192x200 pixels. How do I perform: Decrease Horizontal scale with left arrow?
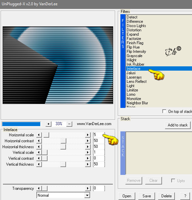tap(39, 135)
